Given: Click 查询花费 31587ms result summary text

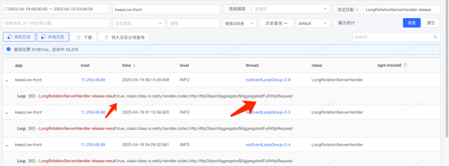Looking at the screenshot, I should tap(46, 50).
